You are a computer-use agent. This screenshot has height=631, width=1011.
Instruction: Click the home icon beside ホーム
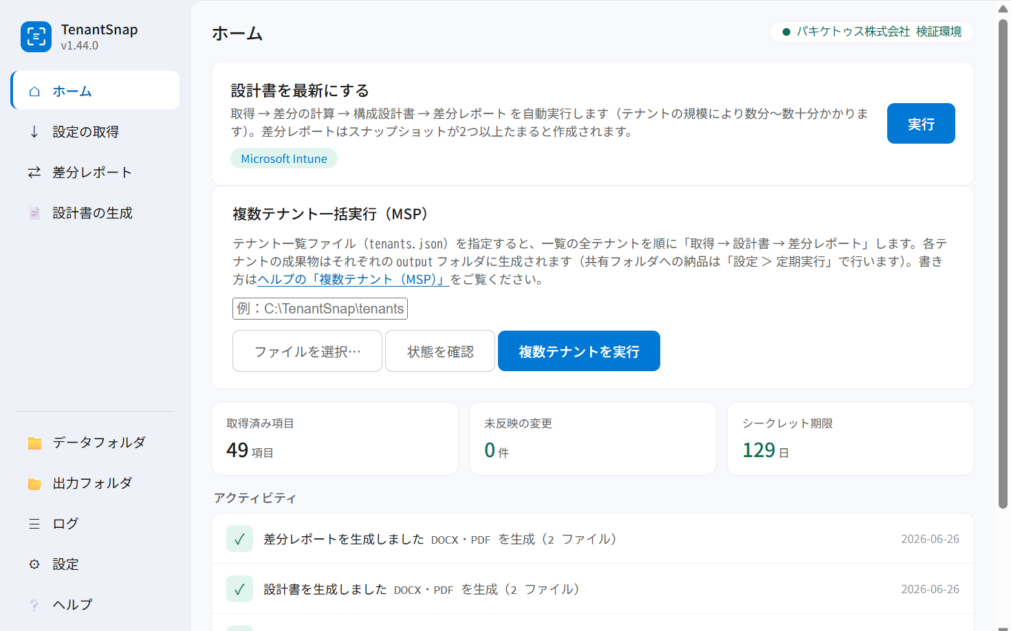34,91
